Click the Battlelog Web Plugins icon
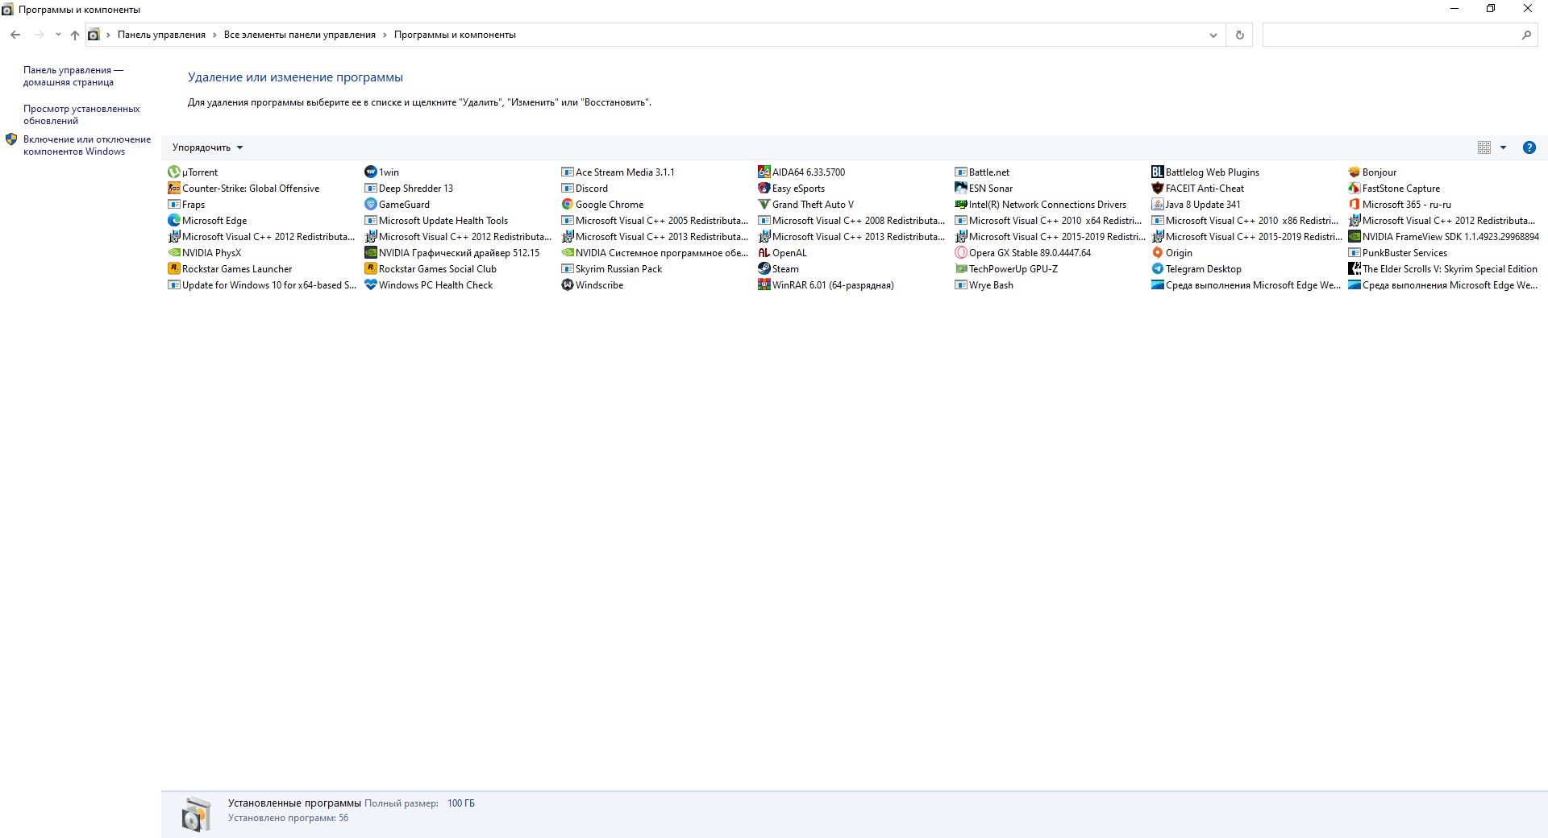Screen dimensions: 1548x838 (x=1157, y=172)
